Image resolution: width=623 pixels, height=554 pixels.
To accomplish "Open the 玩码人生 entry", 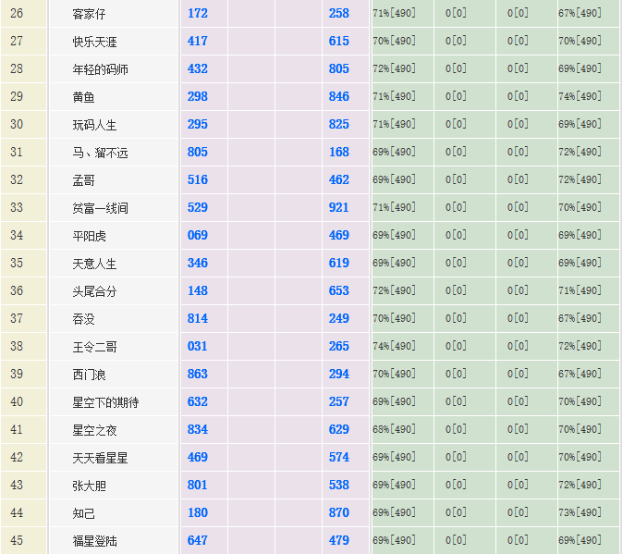I will (x=94, y=125).
